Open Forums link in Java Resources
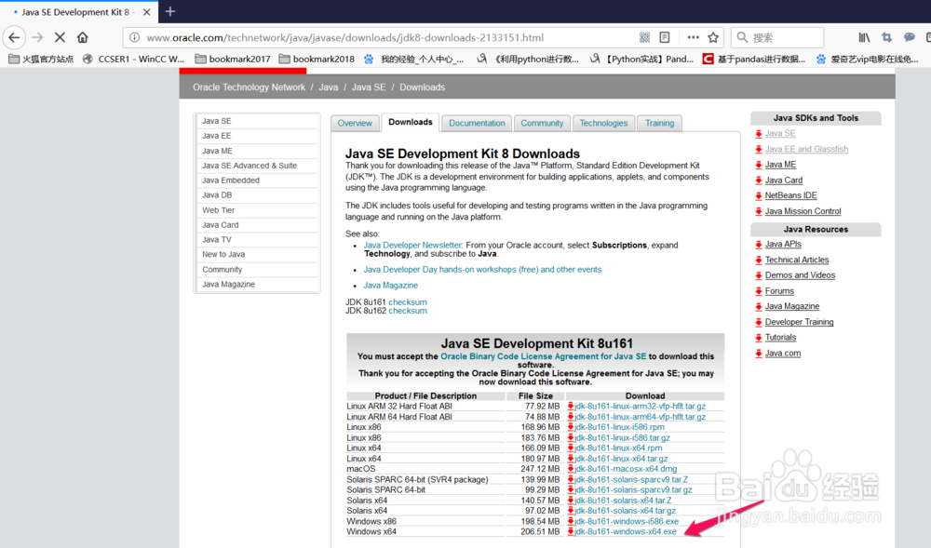 779,291
